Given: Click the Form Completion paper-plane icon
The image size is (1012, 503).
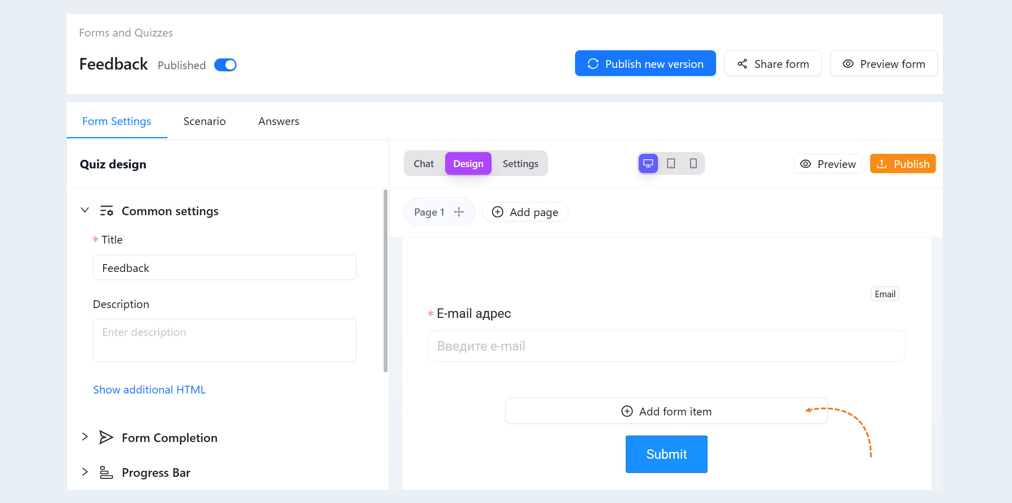Looking at the screenshot, I should pyautogui.click(x=106, y=437).
